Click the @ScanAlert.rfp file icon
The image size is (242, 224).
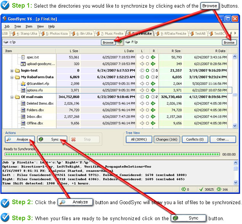point(23,84)
